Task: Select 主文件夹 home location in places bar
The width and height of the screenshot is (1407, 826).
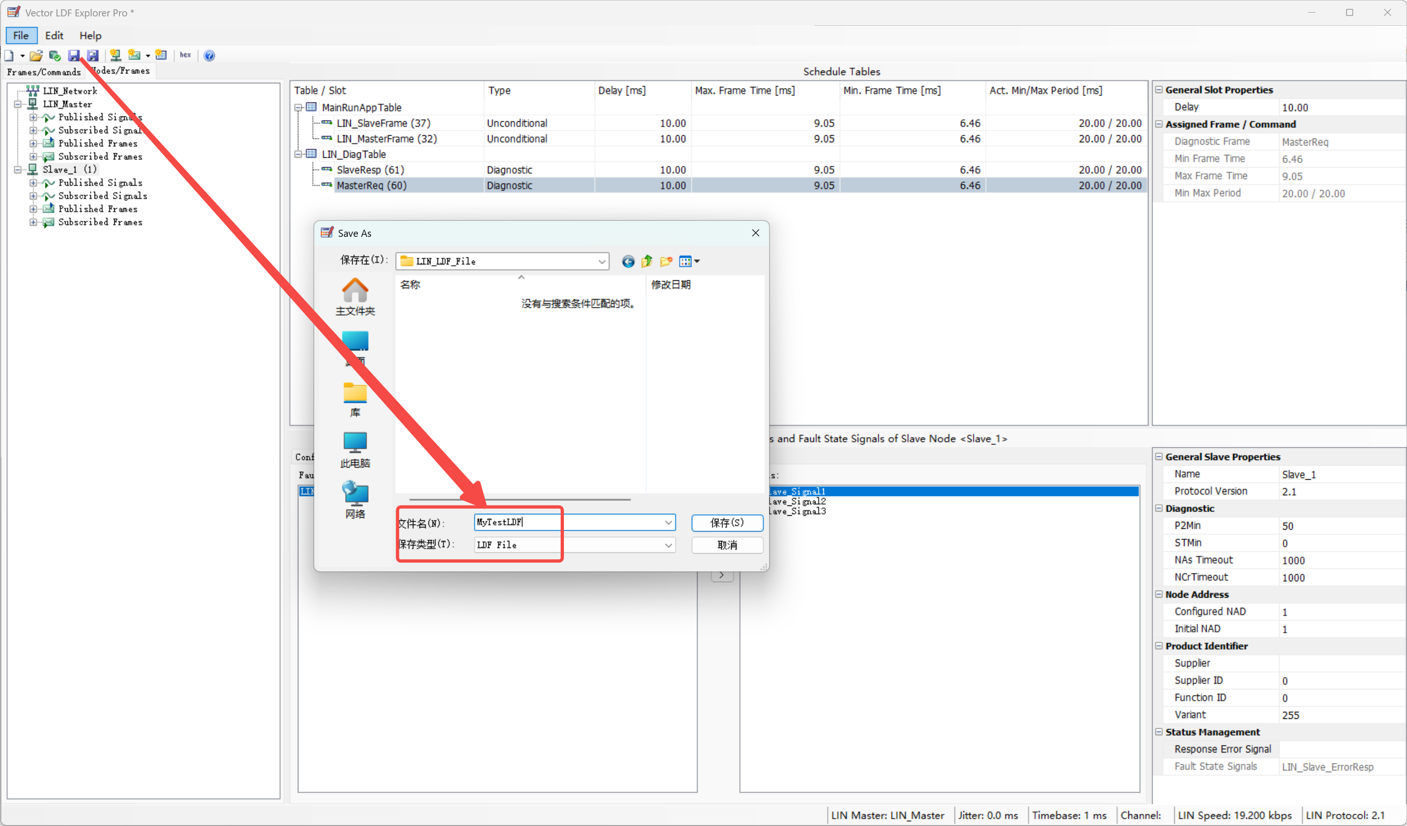Action: [355, 297]
